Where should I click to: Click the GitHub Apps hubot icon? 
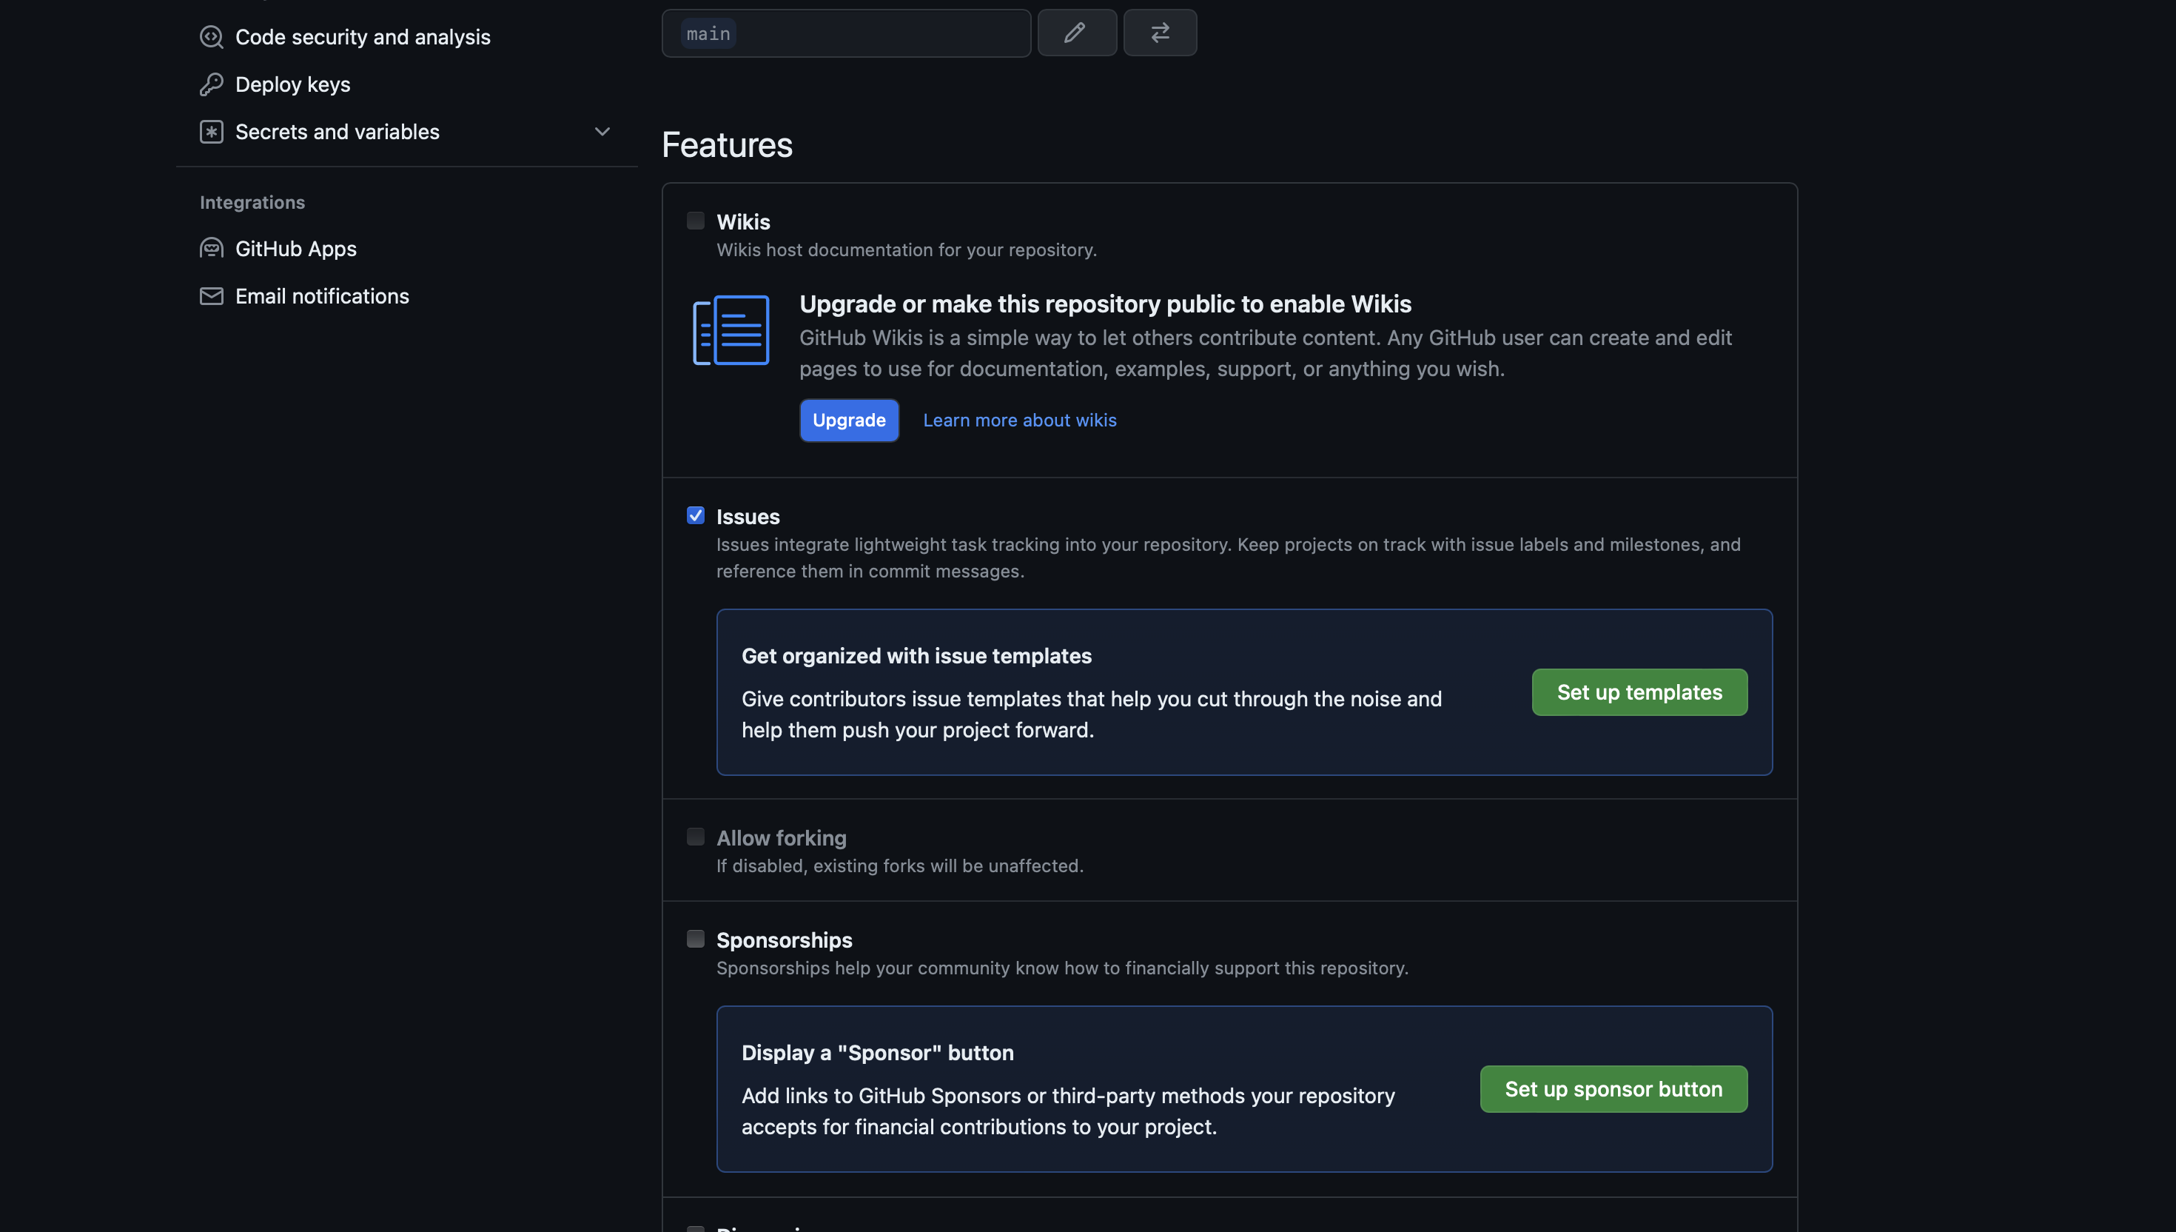(x=211, y=249)
